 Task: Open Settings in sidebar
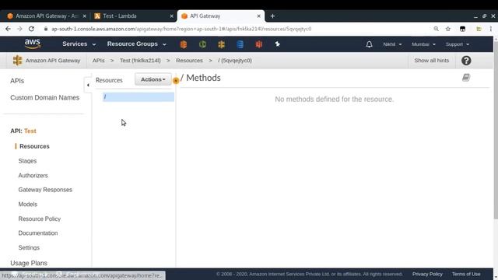click(29, 247)
